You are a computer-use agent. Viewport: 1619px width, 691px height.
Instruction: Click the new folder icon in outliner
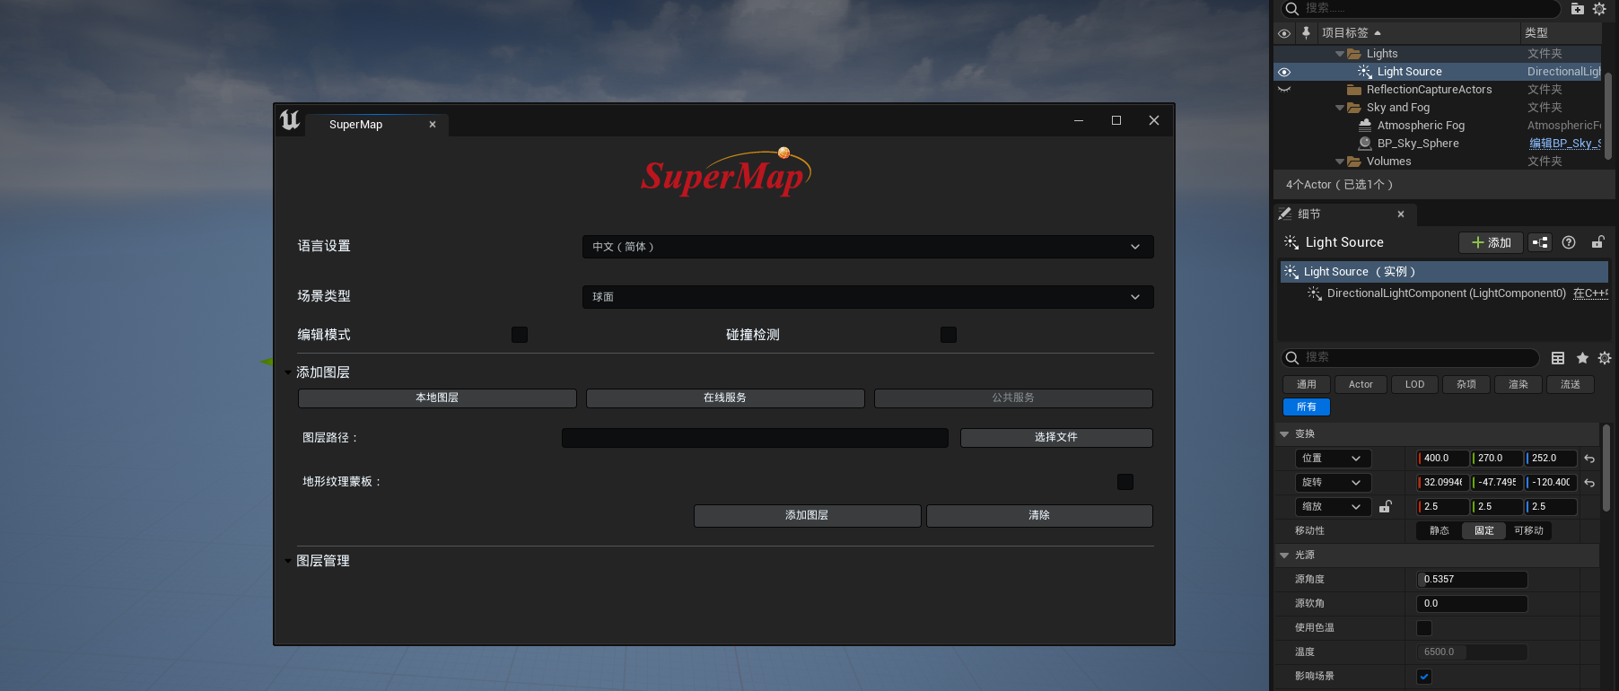coord(1578,9)
